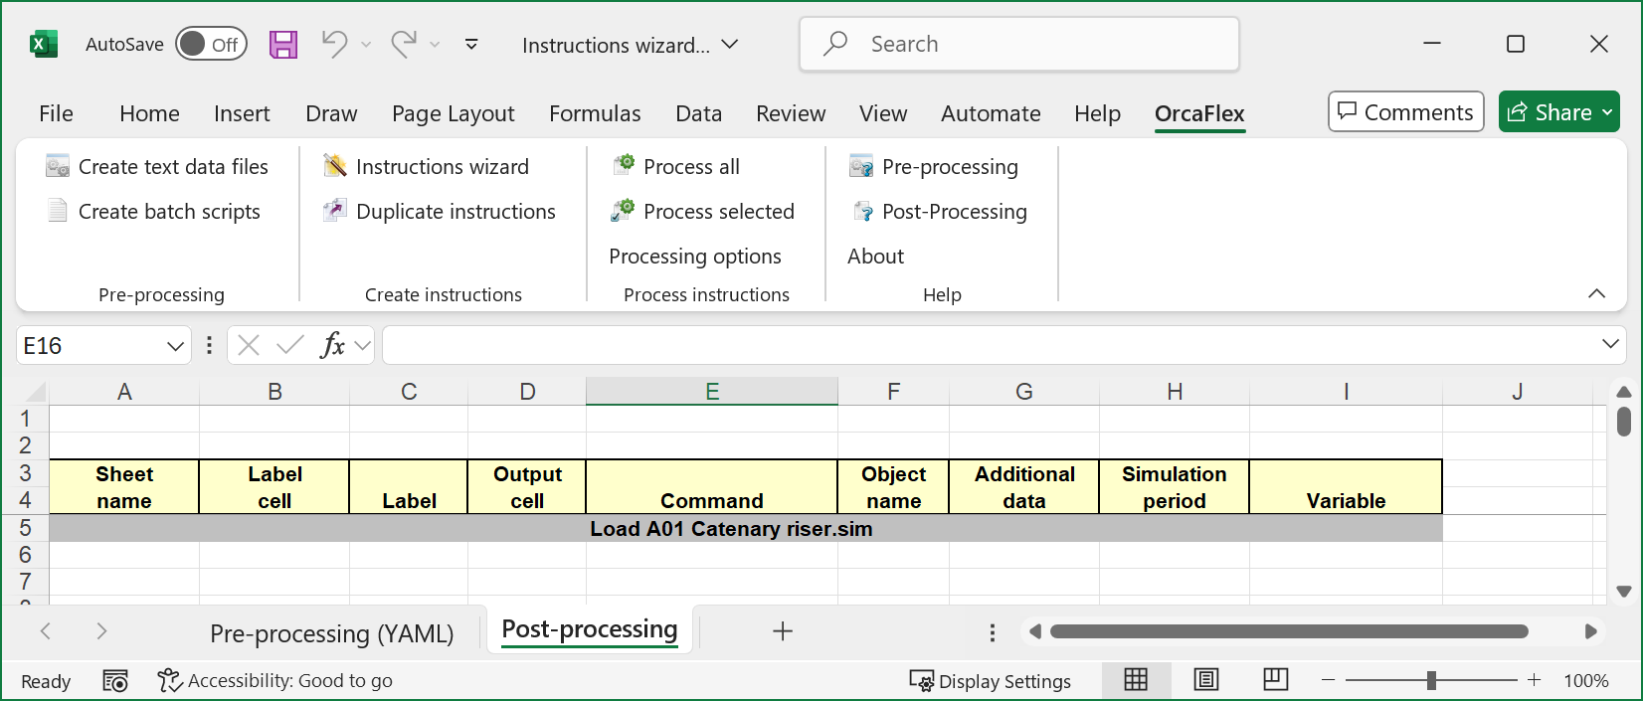This screenshot has height=701, width=1643.
Task: Switch to the Pre-processing (YAML) sheet
Action: 331,633
